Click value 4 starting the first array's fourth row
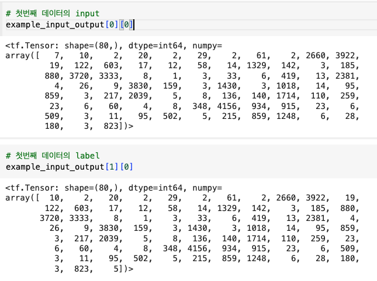This screenshot has width=377, height=281. click(57, 86)
